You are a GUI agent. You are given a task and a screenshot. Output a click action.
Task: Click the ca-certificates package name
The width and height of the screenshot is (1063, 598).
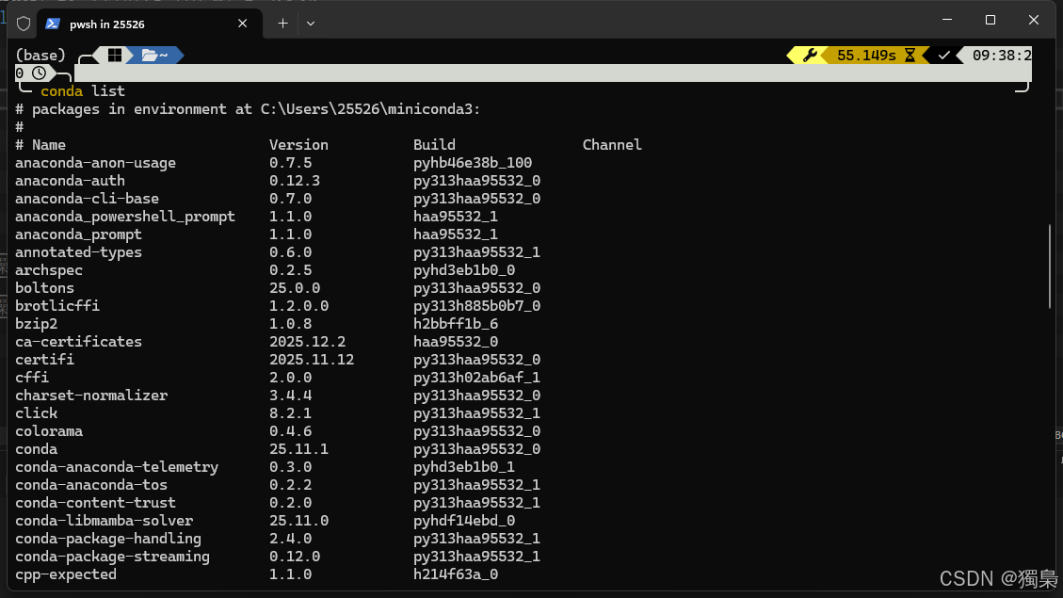coord(79,342)
